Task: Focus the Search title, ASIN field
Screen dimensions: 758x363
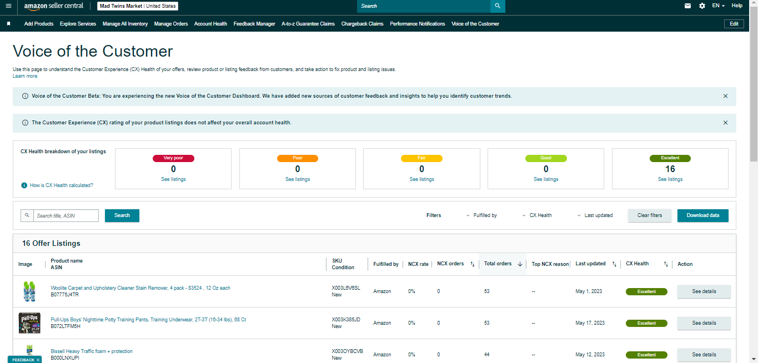Action: tap(66, 215)
